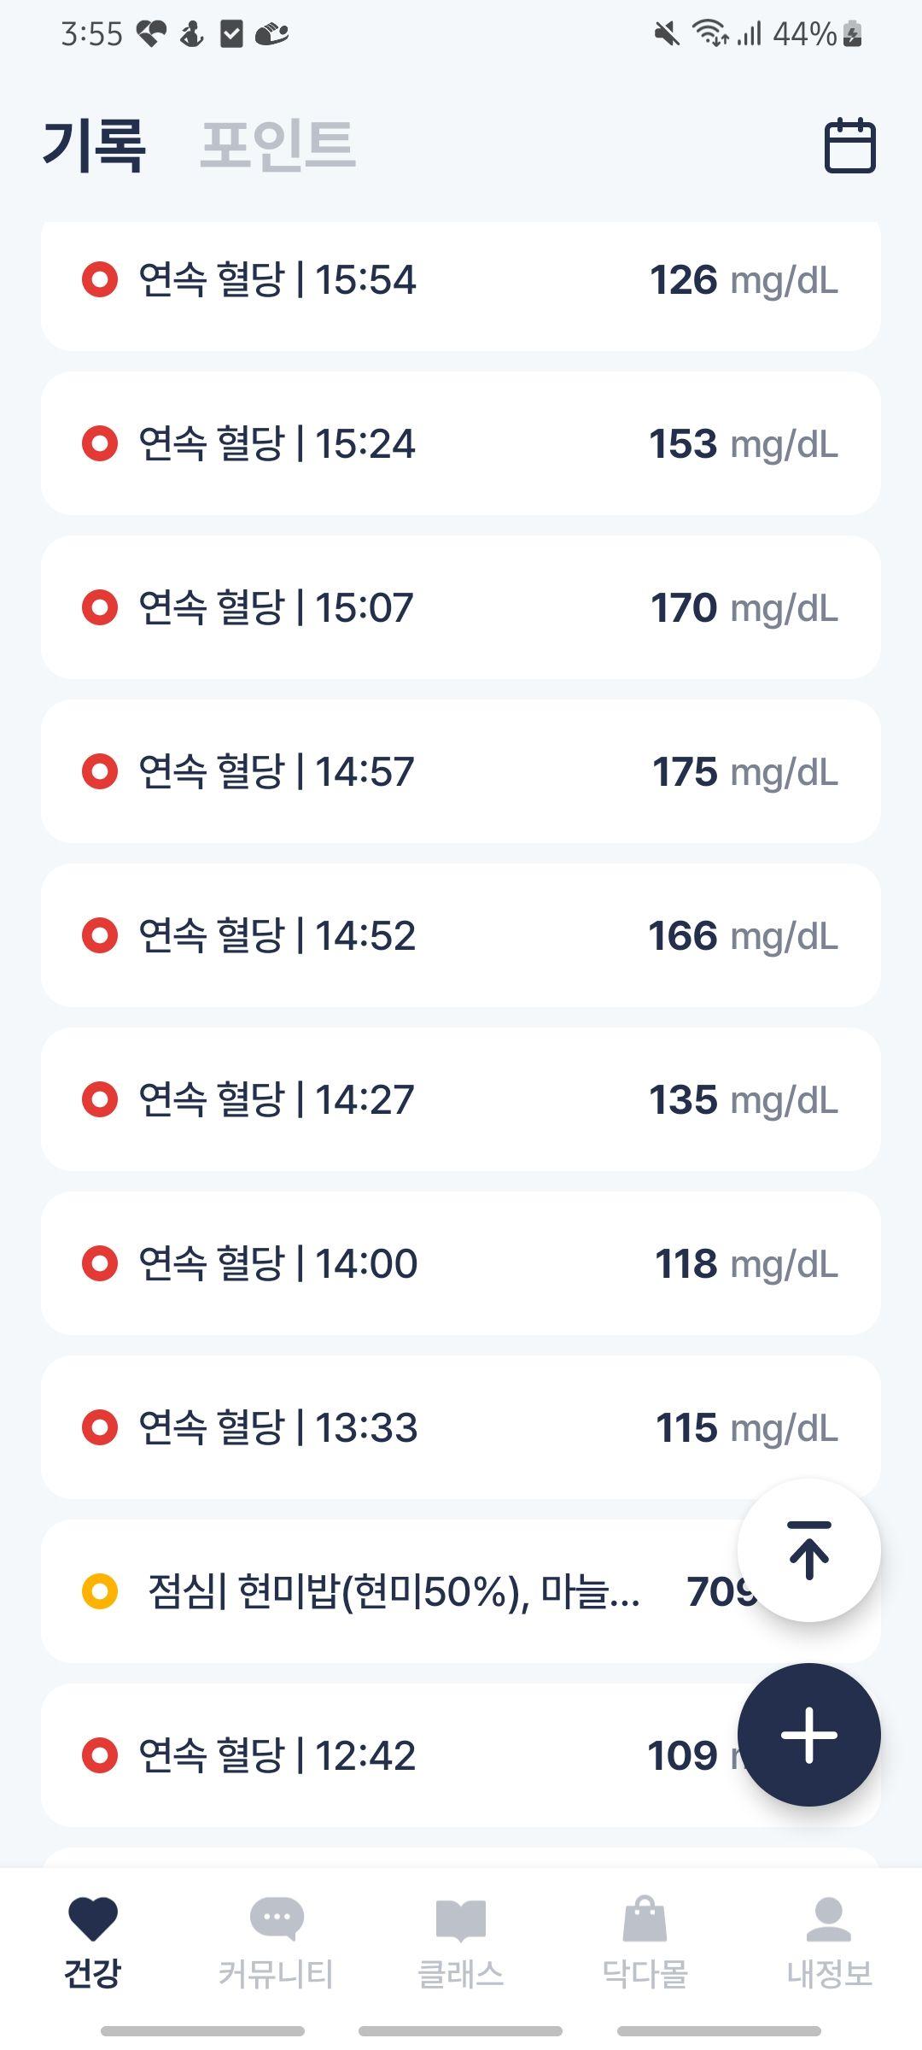Select the 14:57 record showing 175 mg/dL
Image resolution: width=922 pixels, height=2050 pixels.
coord(461,771)
